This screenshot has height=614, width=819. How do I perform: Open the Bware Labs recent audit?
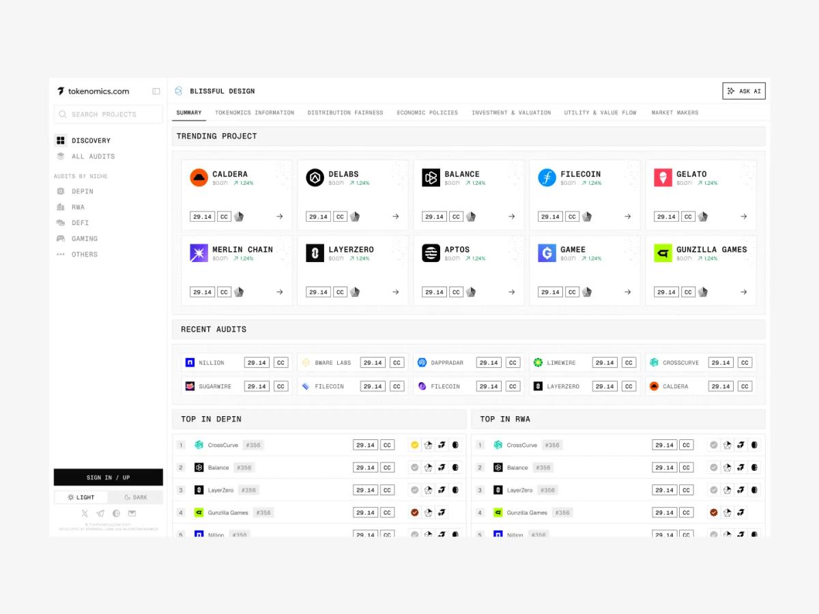(x=353, y=363)
